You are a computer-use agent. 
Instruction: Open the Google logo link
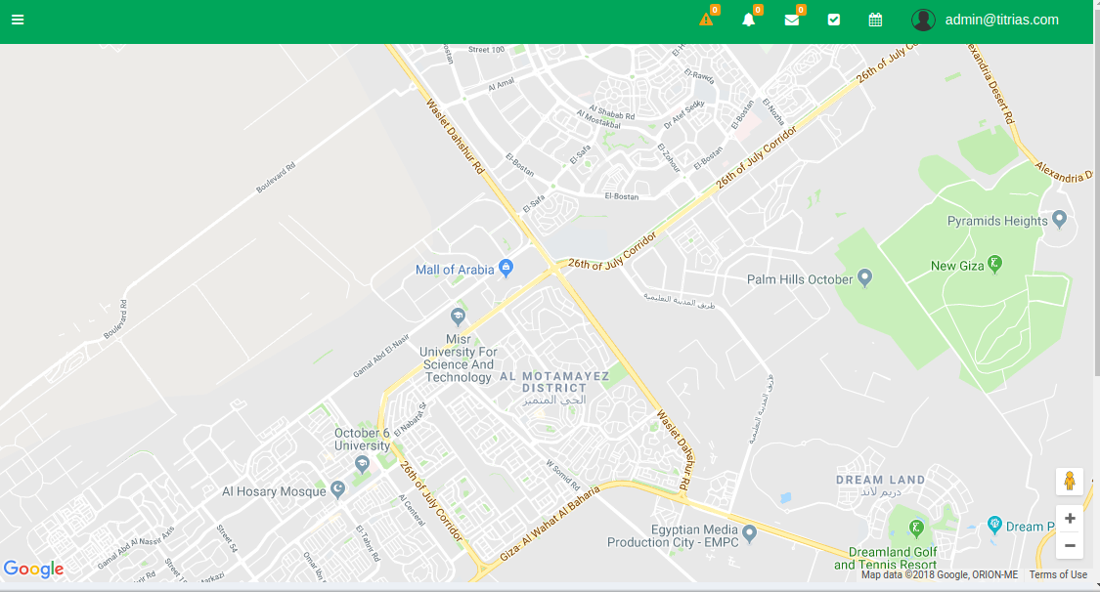tap(33, 569)
